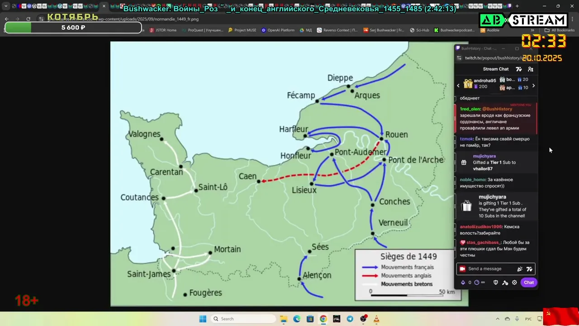Open the Serj Bushwacker bookmark
The width and height of the screenshot is (579, 326).
coord(384,30)
